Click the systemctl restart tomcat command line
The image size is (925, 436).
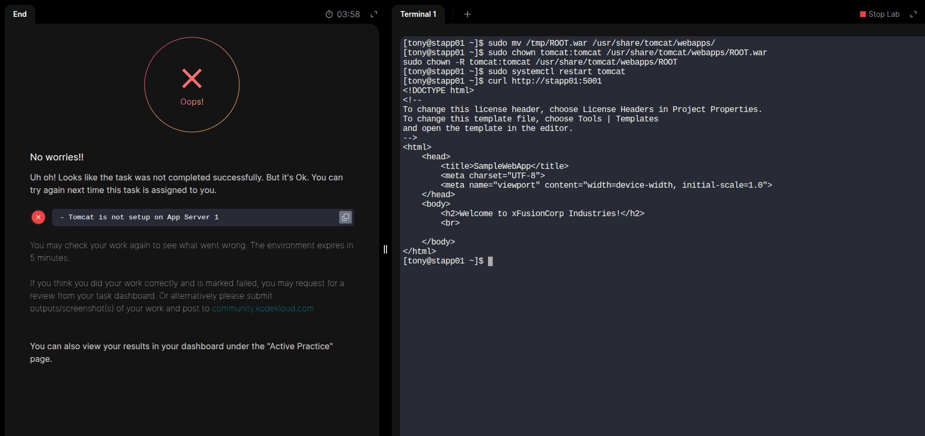(556, 72)
